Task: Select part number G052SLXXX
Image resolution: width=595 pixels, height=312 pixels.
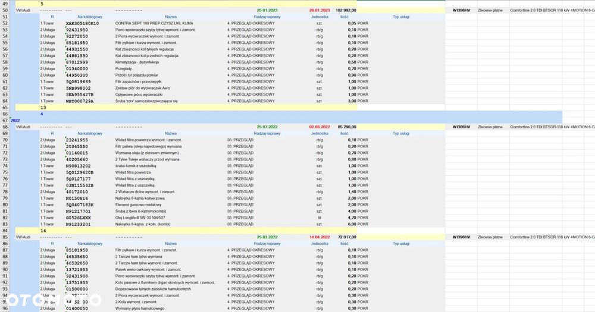Action: click(78, 218)
